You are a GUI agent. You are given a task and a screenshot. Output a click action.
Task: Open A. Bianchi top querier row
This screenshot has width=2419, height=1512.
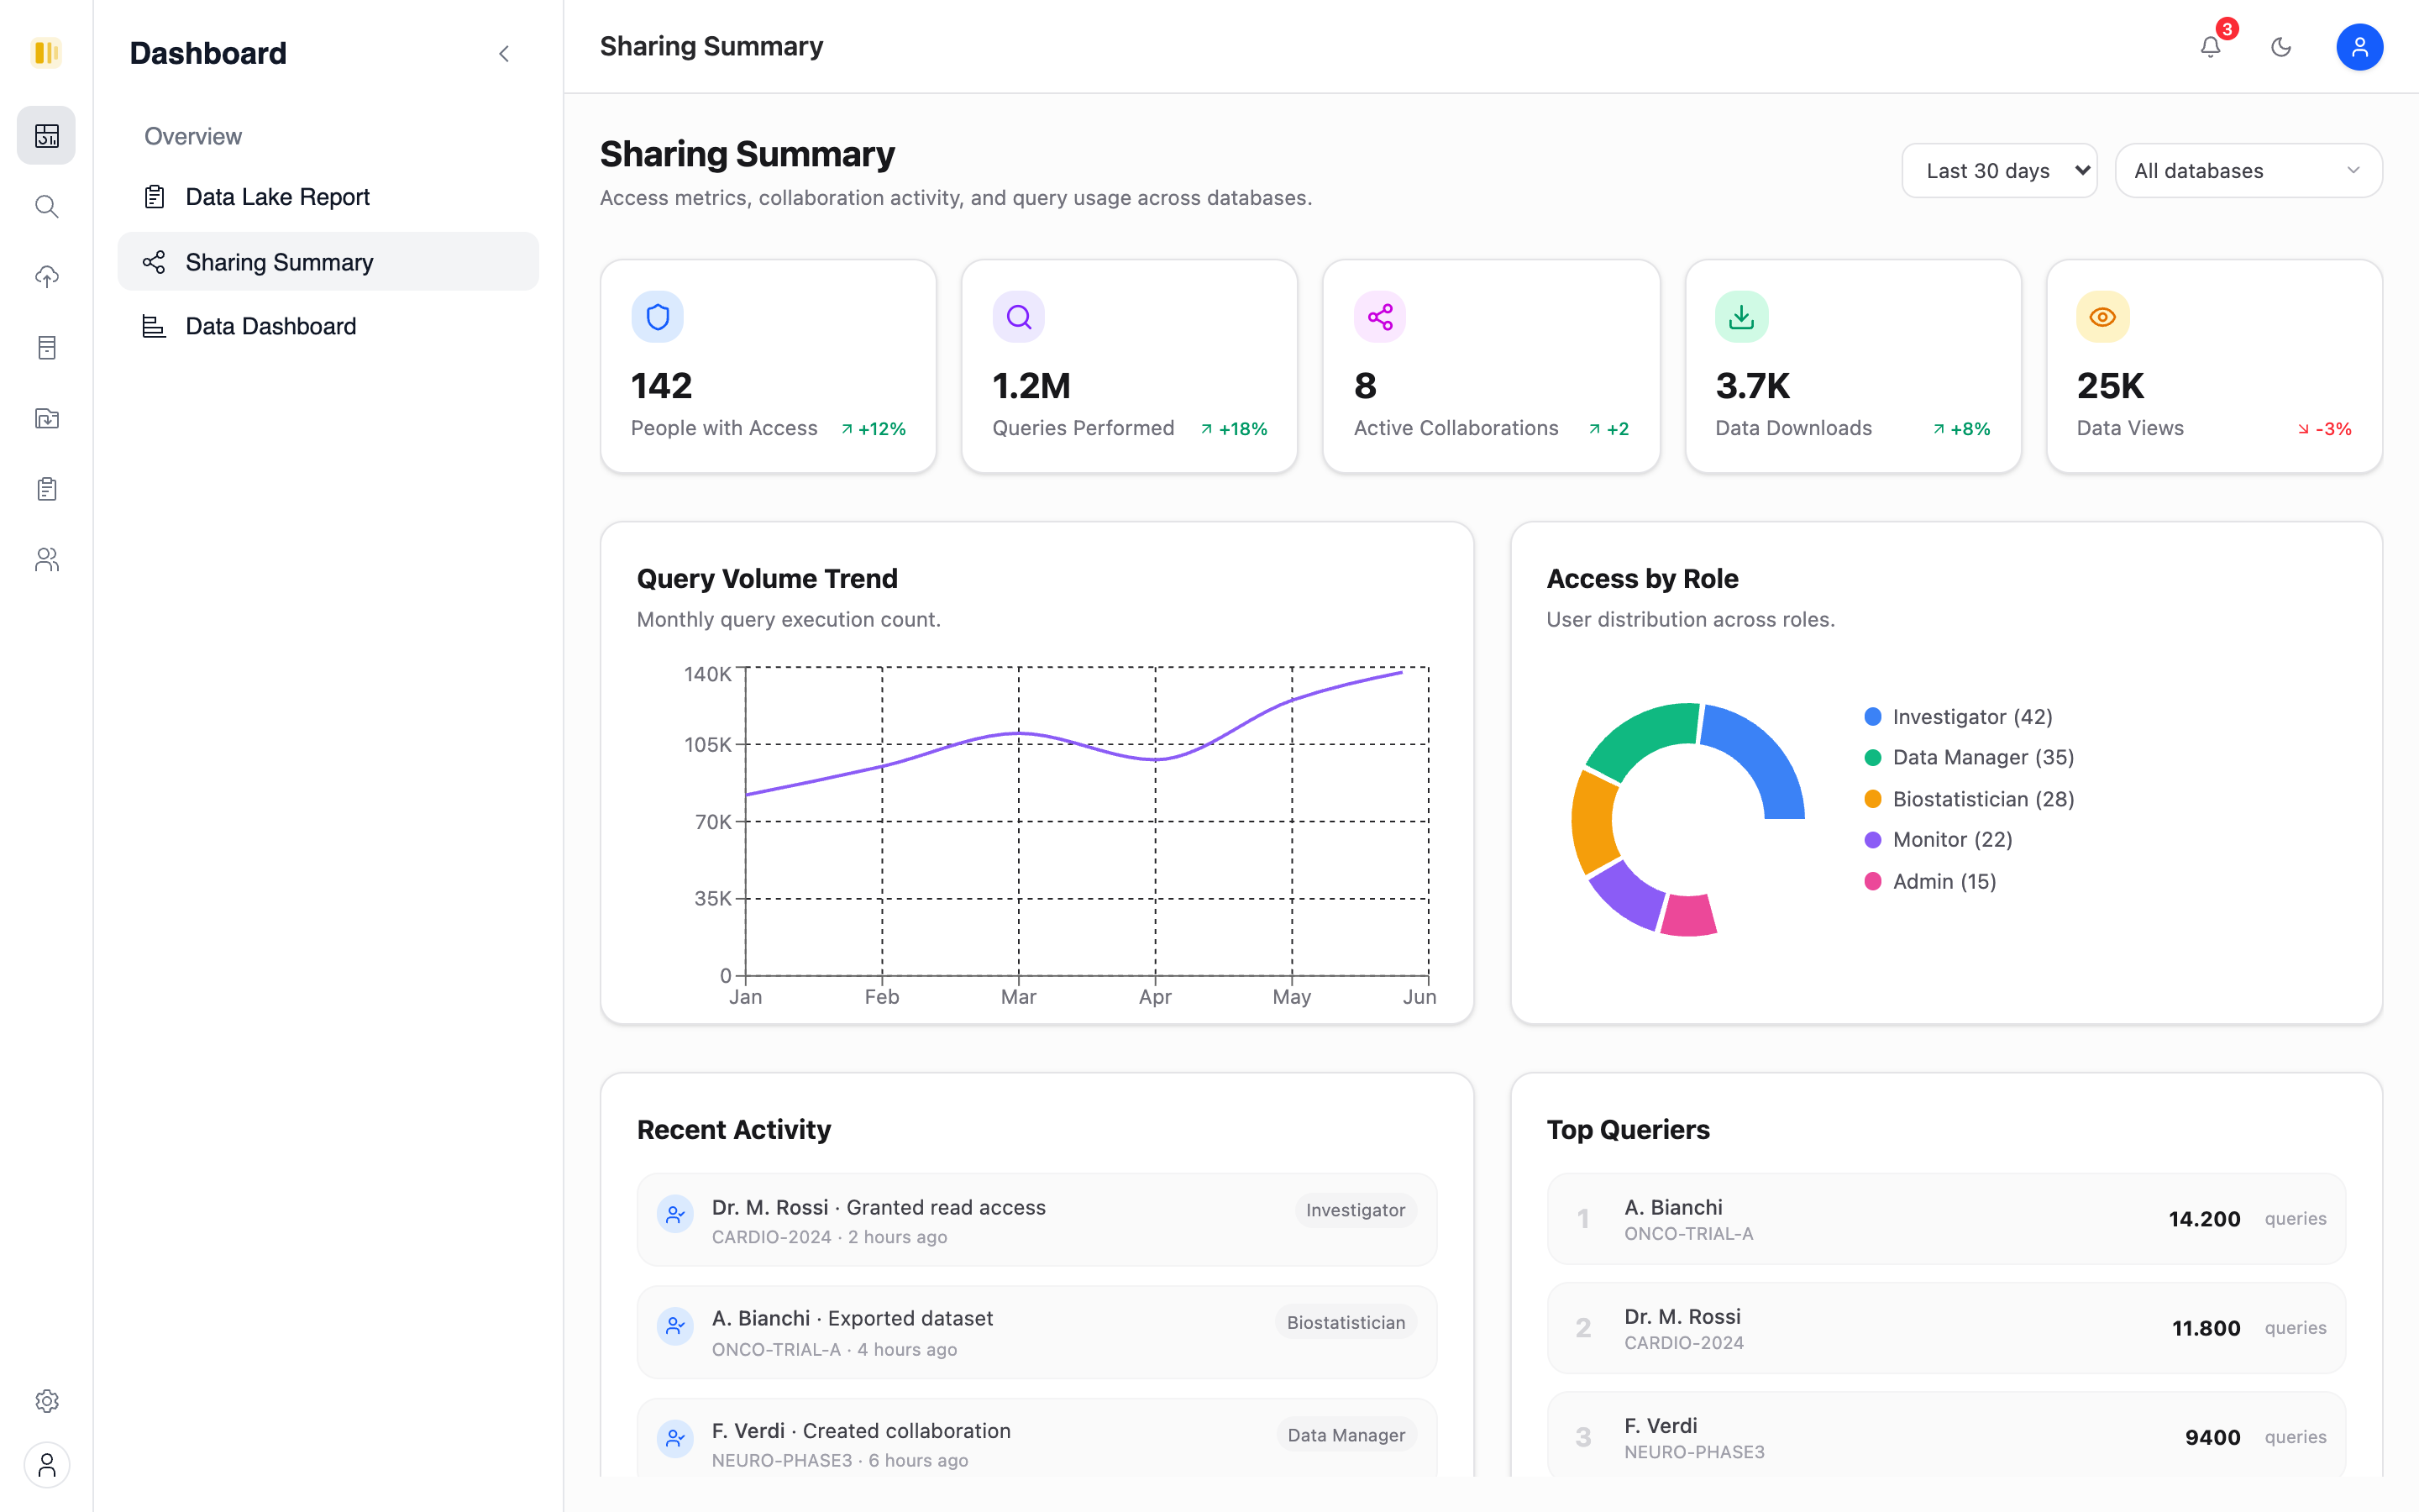pyautogui.click(x=1945, y=1219)
